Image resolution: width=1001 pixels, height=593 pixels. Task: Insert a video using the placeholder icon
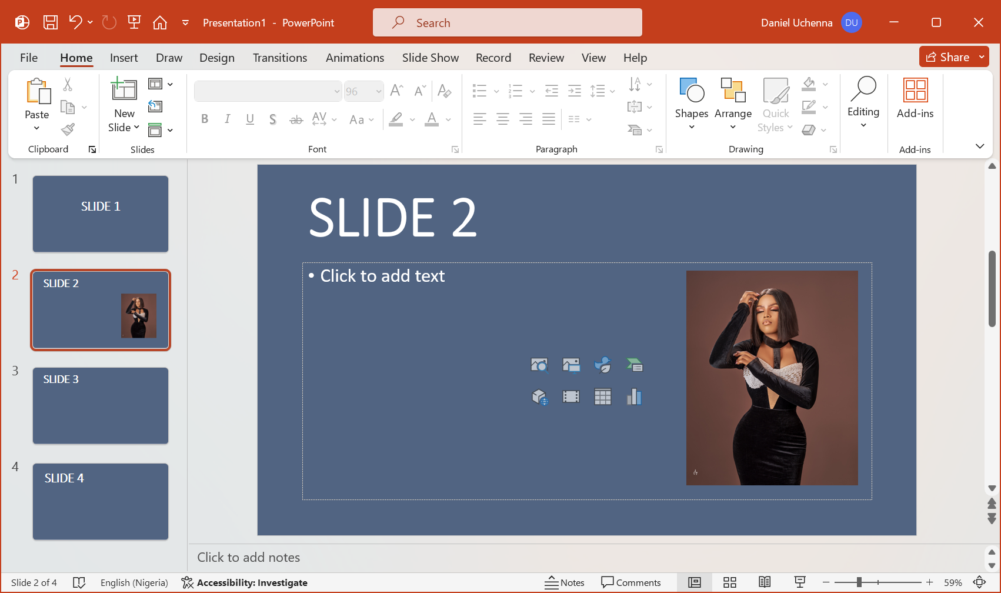571,397
